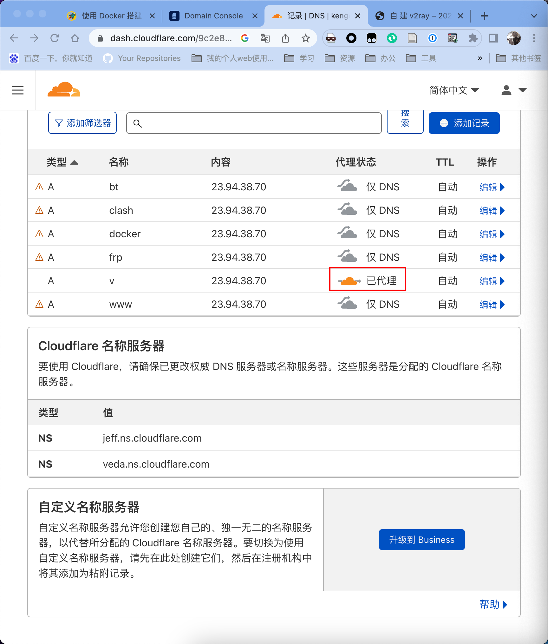Click warning icon on bt record
The image size is (548, 644).
39,187
